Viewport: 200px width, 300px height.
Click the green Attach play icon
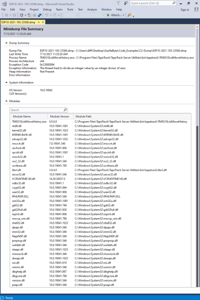[108, 15]
